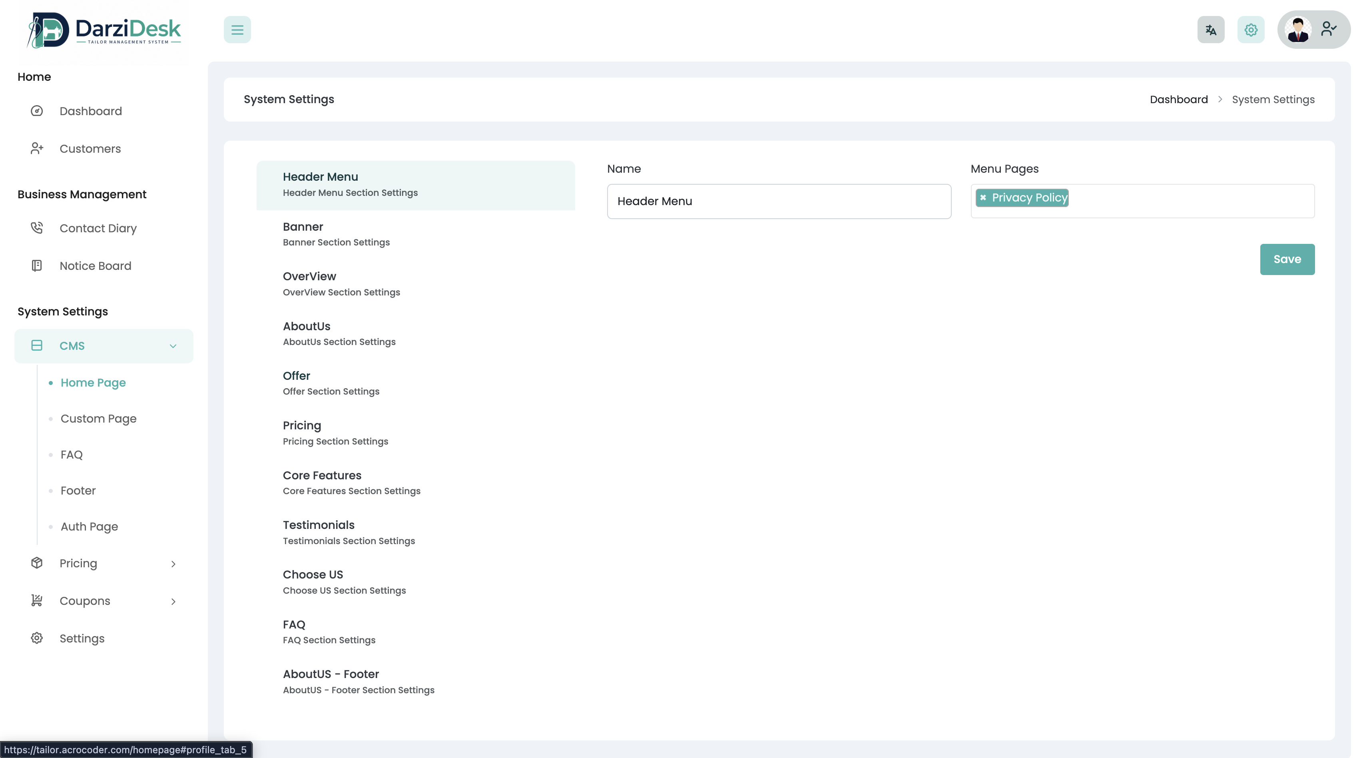Expand the Pricing sidebar submenu
This screenshot has width=1367, height=758.
tap(173, 564)
